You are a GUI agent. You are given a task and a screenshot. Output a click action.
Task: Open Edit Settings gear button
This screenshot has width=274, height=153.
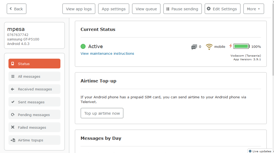click(x=222, y=9)
